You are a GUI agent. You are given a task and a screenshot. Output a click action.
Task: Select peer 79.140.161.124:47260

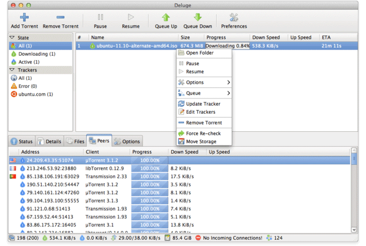tap(180, 193)
